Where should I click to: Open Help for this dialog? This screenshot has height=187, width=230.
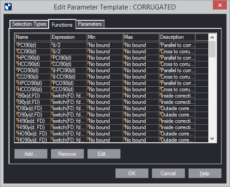coord(205,173)
